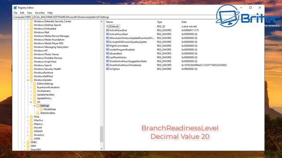Click the EditionSettings folder icon
282x158 pixels.
tap(34, 84)
